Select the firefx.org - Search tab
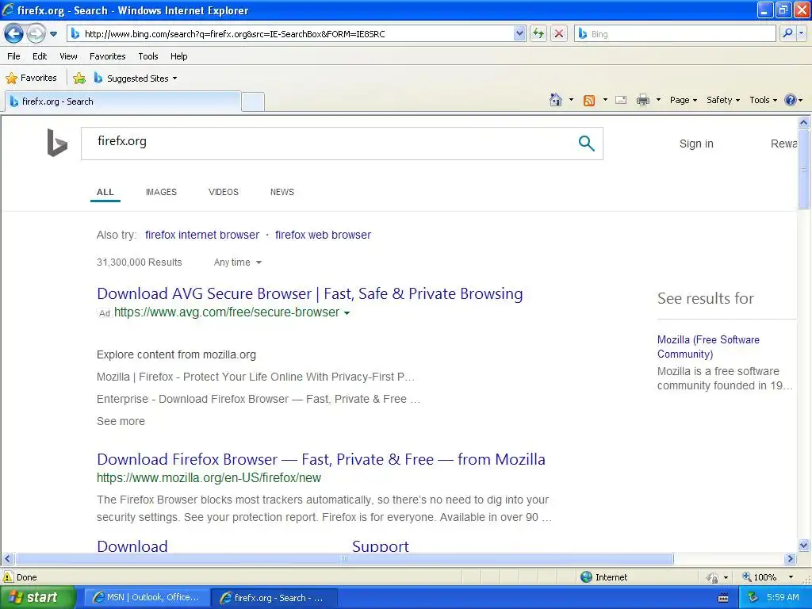Image resolution: width=812 pixels, height=609 pixels. 123,101
